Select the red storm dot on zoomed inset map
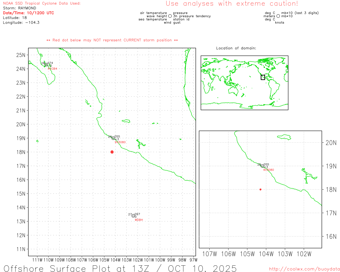The image size is (340, 272). click(x=260, y=189)
